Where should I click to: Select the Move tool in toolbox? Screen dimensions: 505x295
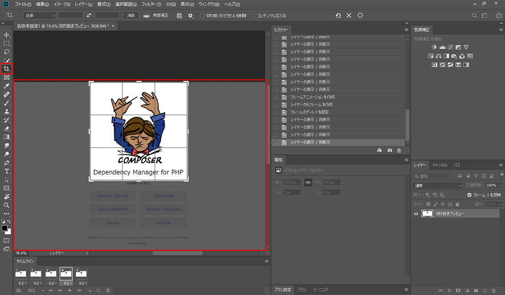(x=6, y=35)
